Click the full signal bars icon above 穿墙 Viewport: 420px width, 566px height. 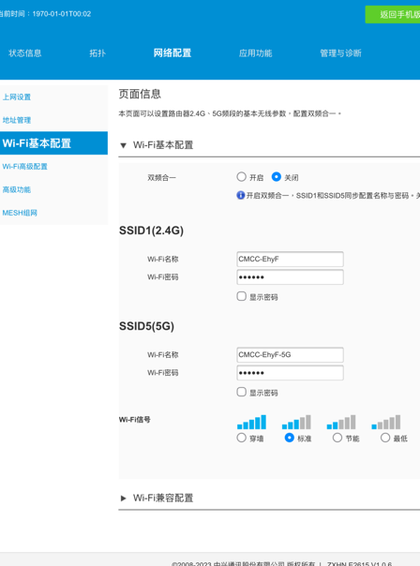251,422
